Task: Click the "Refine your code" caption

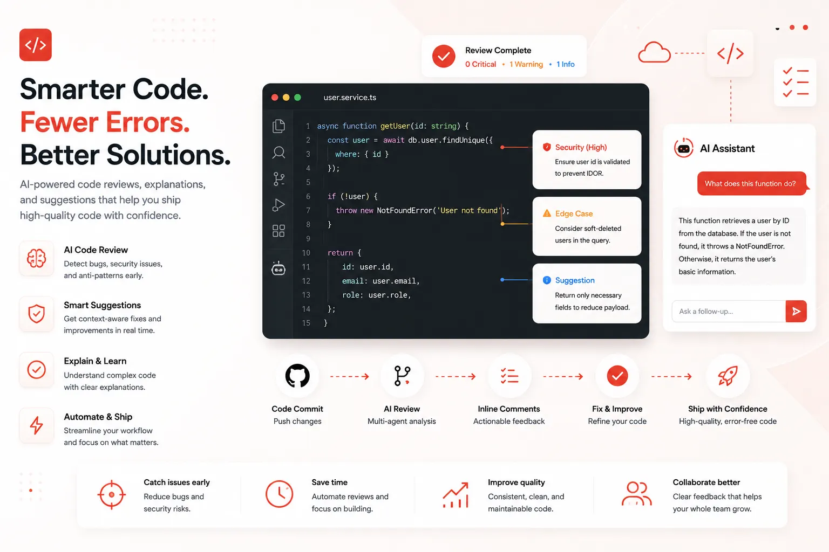Action: click(x=617, y=421)
